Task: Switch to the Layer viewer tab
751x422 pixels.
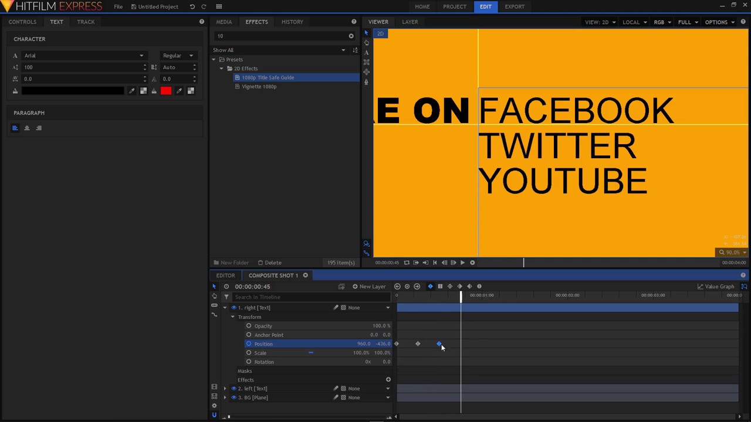Action: (410, 22)
